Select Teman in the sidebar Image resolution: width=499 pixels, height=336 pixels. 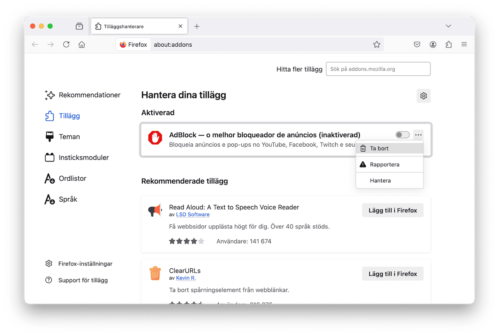pos(62,137)
